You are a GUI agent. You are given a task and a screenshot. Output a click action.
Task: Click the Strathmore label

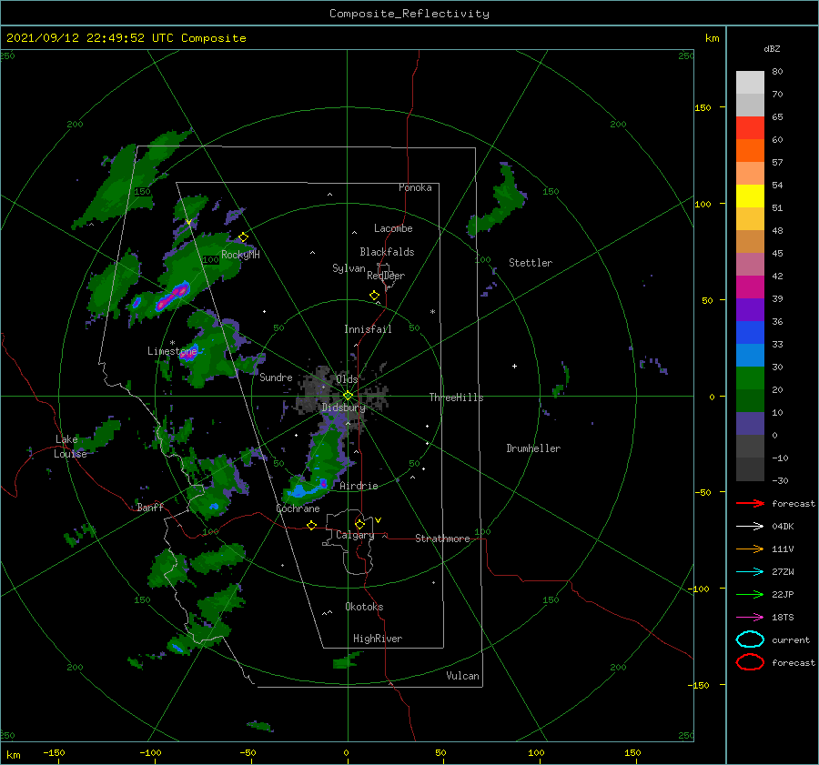tap(442, 539)
